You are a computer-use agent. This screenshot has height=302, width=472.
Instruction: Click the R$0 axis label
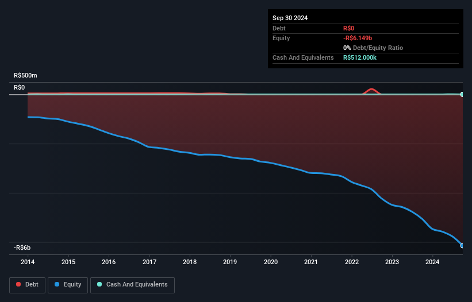coord(20,87)
